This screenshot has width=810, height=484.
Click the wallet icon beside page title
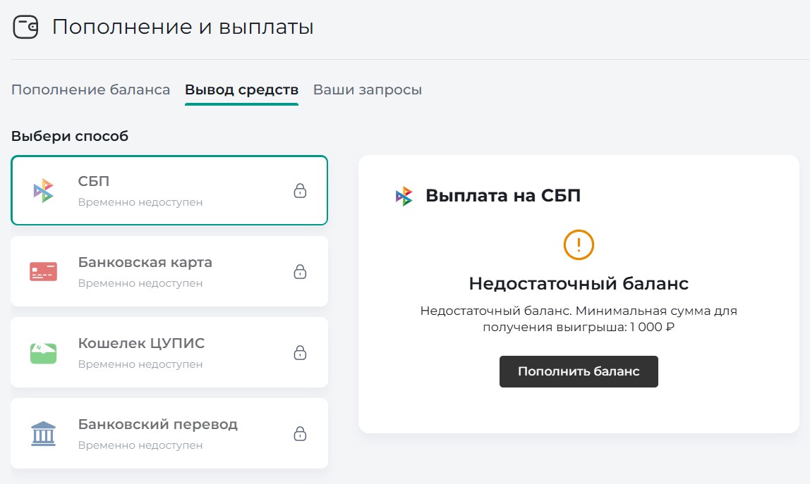click(x=26, y=27)
